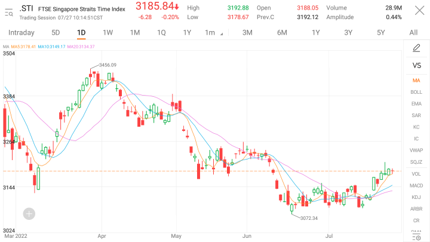The width and height of the screenshot is (430, 242).
Task: Choose the 3M time range
Action: [247, 33]
